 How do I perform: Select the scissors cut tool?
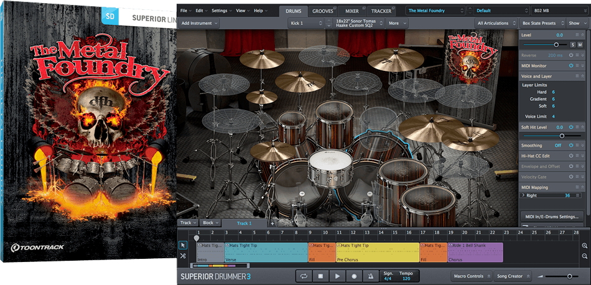[183, 256]
